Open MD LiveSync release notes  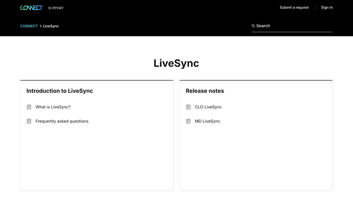pos(207,121)
